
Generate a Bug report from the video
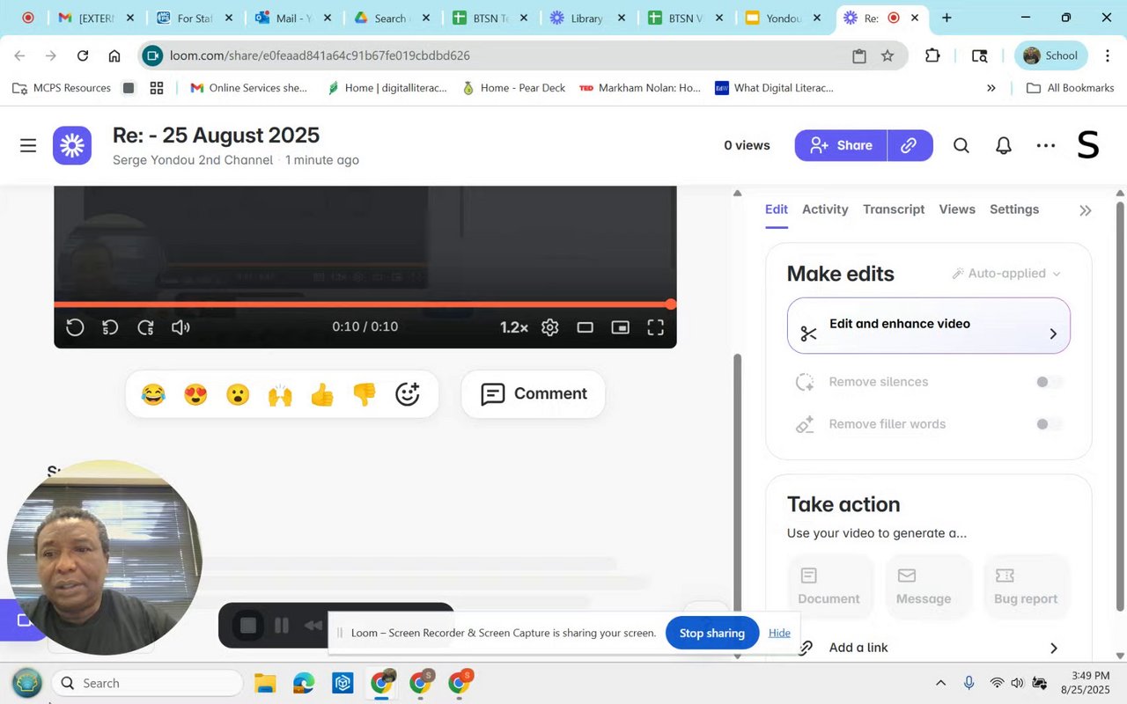coord(1026,586)
